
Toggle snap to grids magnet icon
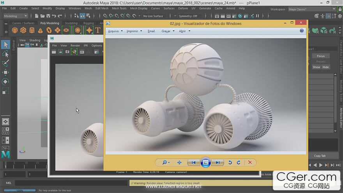click(x=105, y=16)
